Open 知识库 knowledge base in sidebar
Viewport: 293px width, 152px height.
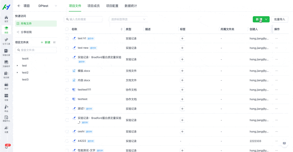[x=6, y=75]
